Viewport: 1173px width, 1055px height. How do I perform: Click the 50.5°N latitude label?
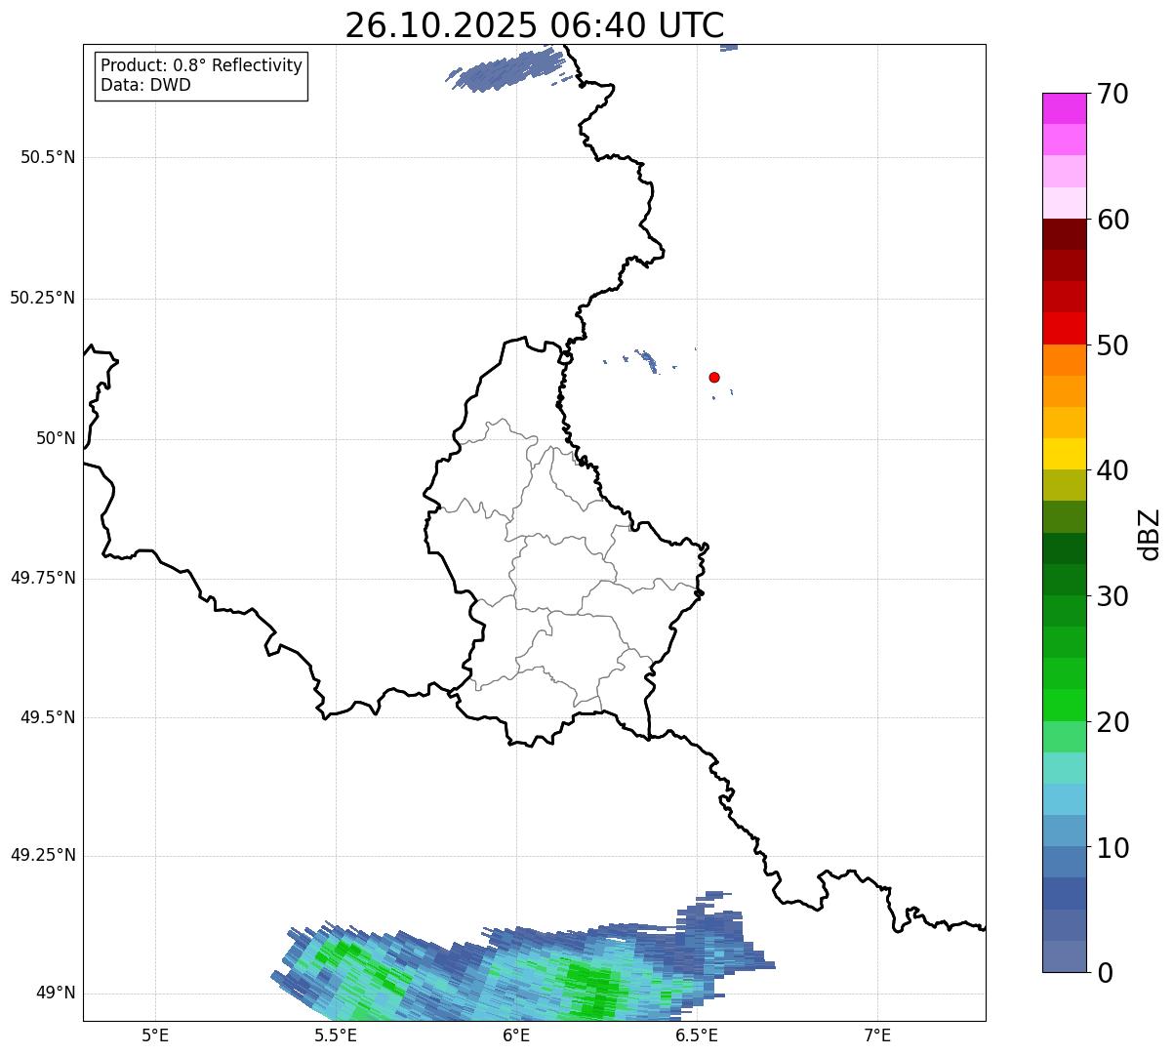coord(48,157)
